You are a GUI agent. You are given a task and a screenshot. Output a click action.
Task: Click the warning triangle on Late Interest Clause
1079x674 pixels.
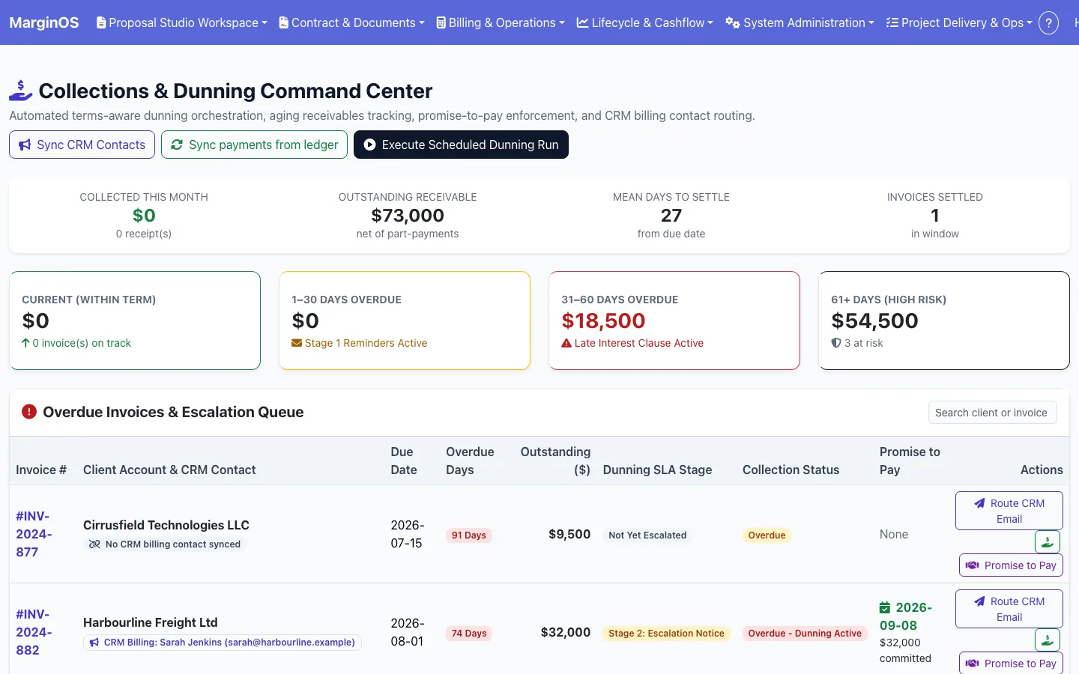pyautogui.click(x=566, y=343)
